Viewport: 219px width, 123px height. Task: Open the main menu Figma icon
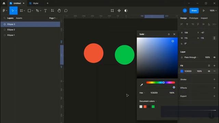click(x=4, y=11)
